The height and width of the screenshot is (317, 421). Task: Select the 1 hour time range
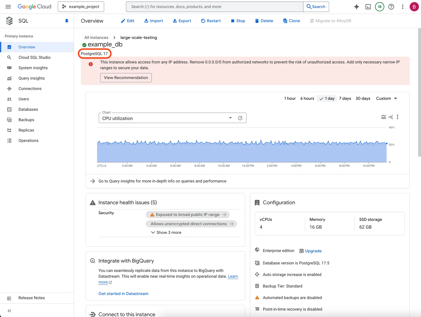290,98
